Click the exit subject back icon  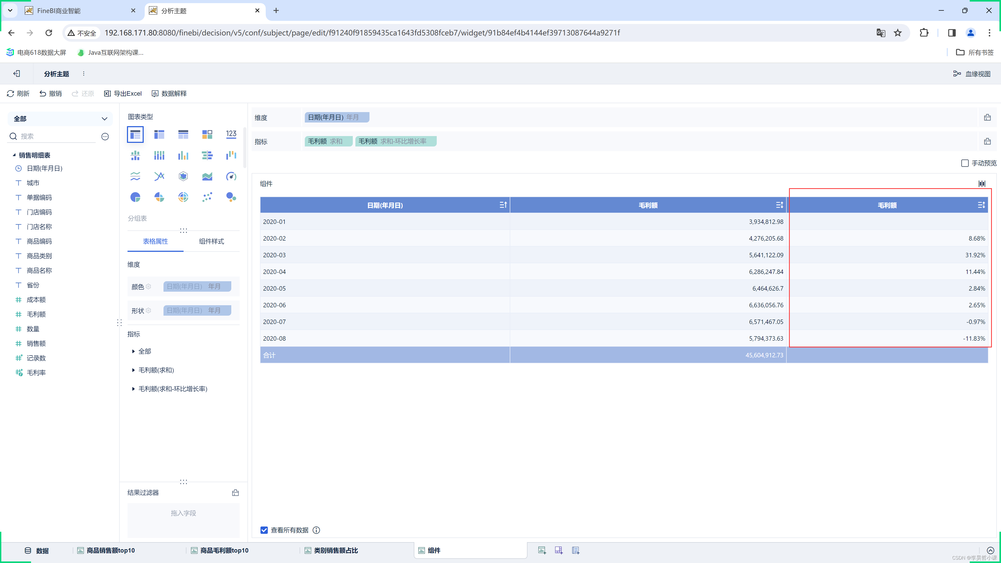(17, 74)
